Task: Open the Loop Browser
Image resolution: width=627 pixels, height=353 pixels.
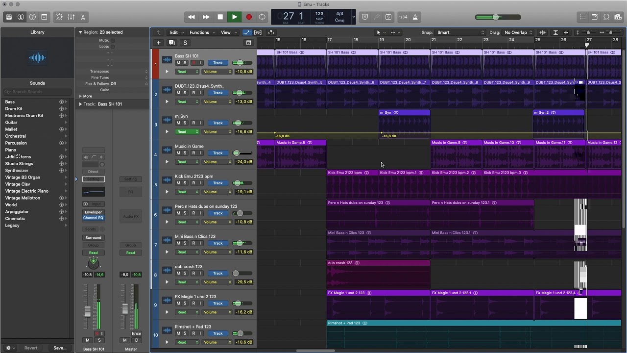Action: tap(606, 17)
